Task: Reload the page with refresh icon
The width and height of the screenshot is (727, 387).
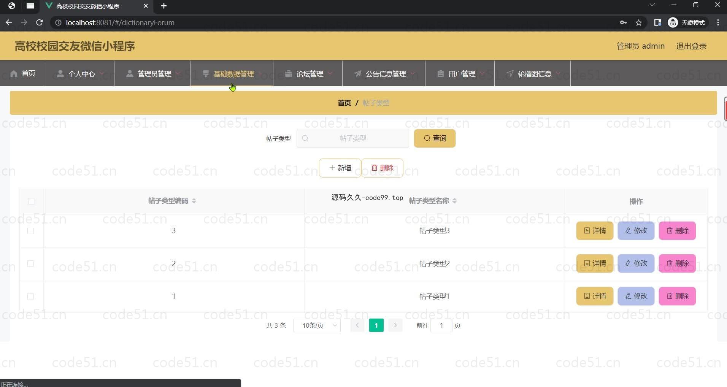Action: coord(39,22)
